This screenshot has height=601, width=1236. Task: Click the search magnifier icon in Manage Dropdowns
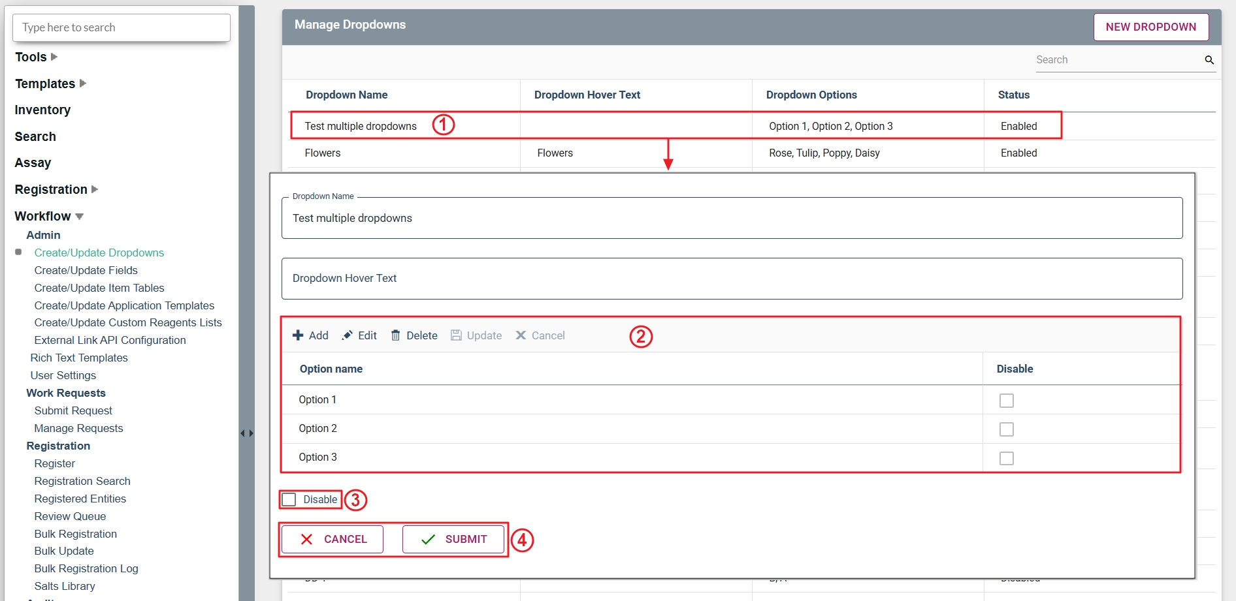coord(1209,60)
